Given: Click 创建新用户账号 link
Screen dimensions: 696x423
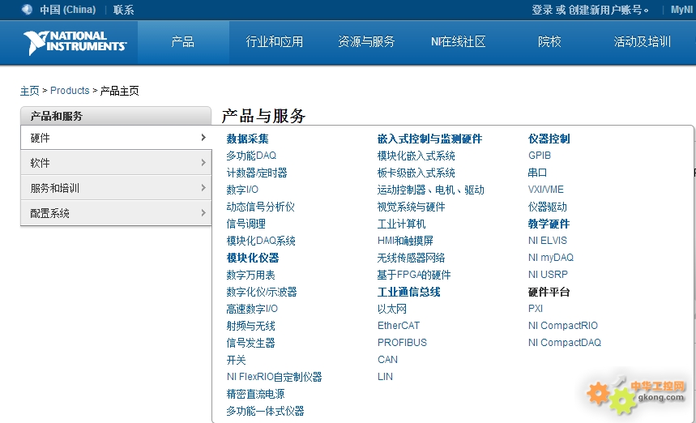Looking at the screenshot, I should coord(605,10).
